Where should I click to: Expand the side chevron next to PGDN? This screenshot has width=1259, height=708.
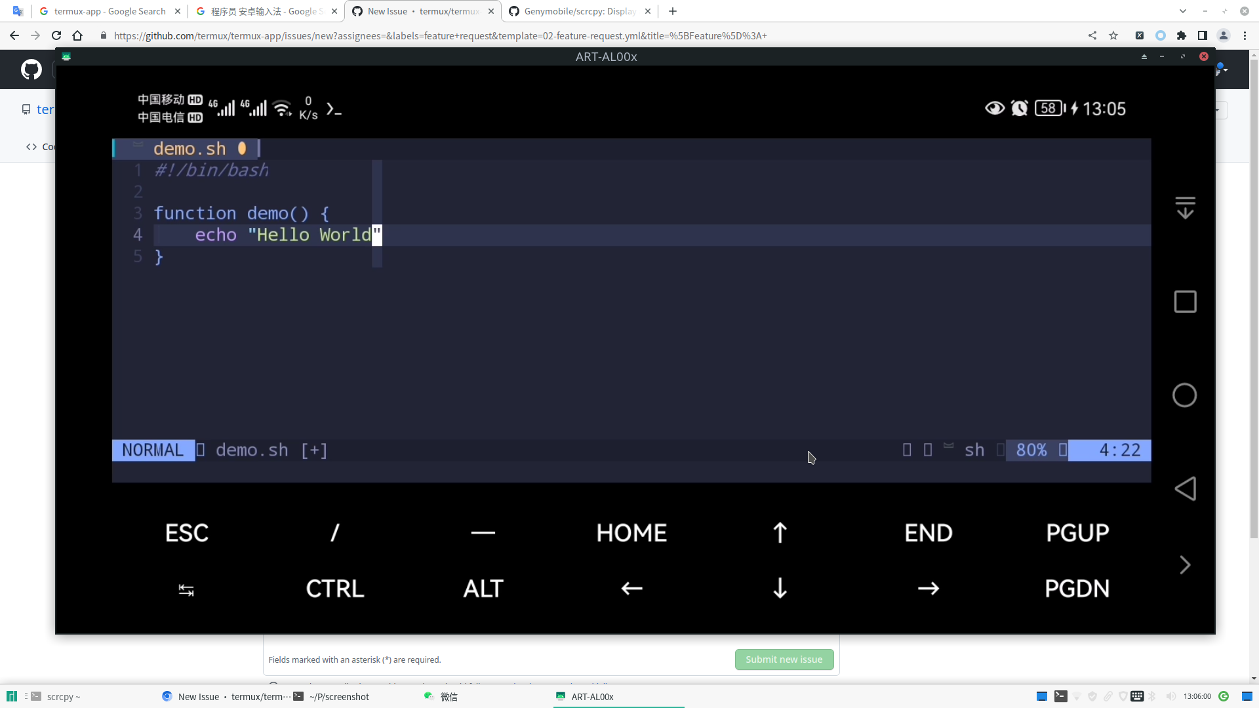[1185, 565]
